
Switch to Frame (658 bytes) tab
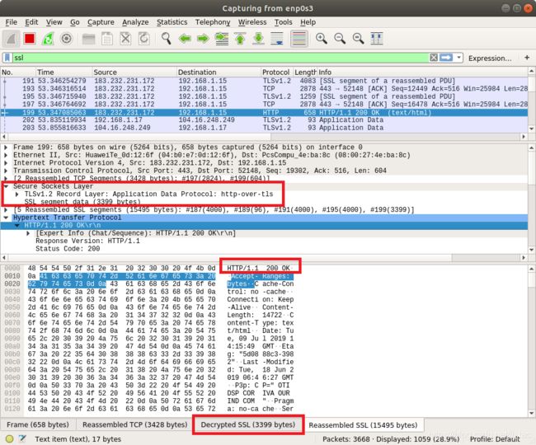[x=38, y=425]
